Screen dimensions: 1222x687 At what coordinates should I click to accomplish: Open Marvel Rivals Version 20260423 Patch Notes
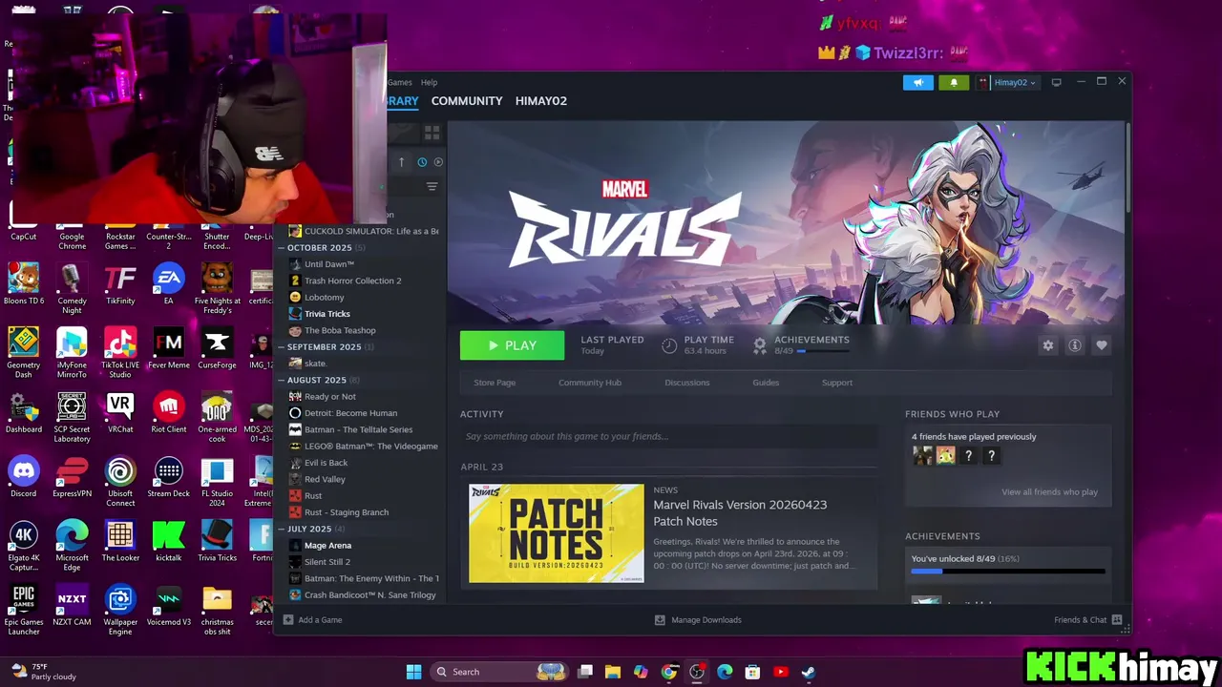(740, 512)
